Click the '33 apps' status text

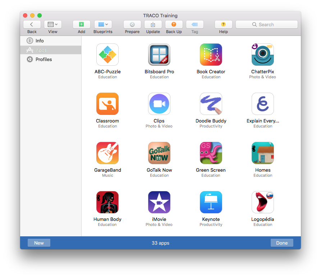coord(160,243)
